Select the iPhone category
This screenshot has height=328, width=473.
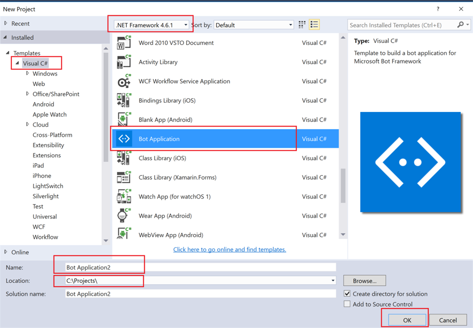42,176
